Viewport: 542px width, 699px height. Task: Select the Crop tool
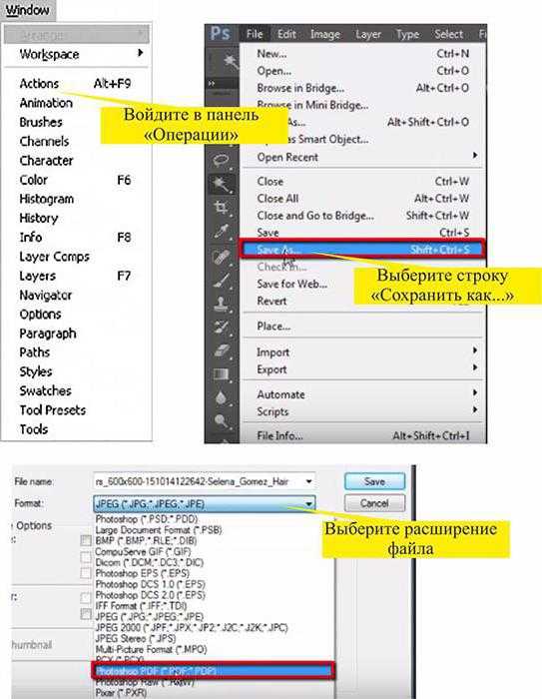[x=222, y=208]
